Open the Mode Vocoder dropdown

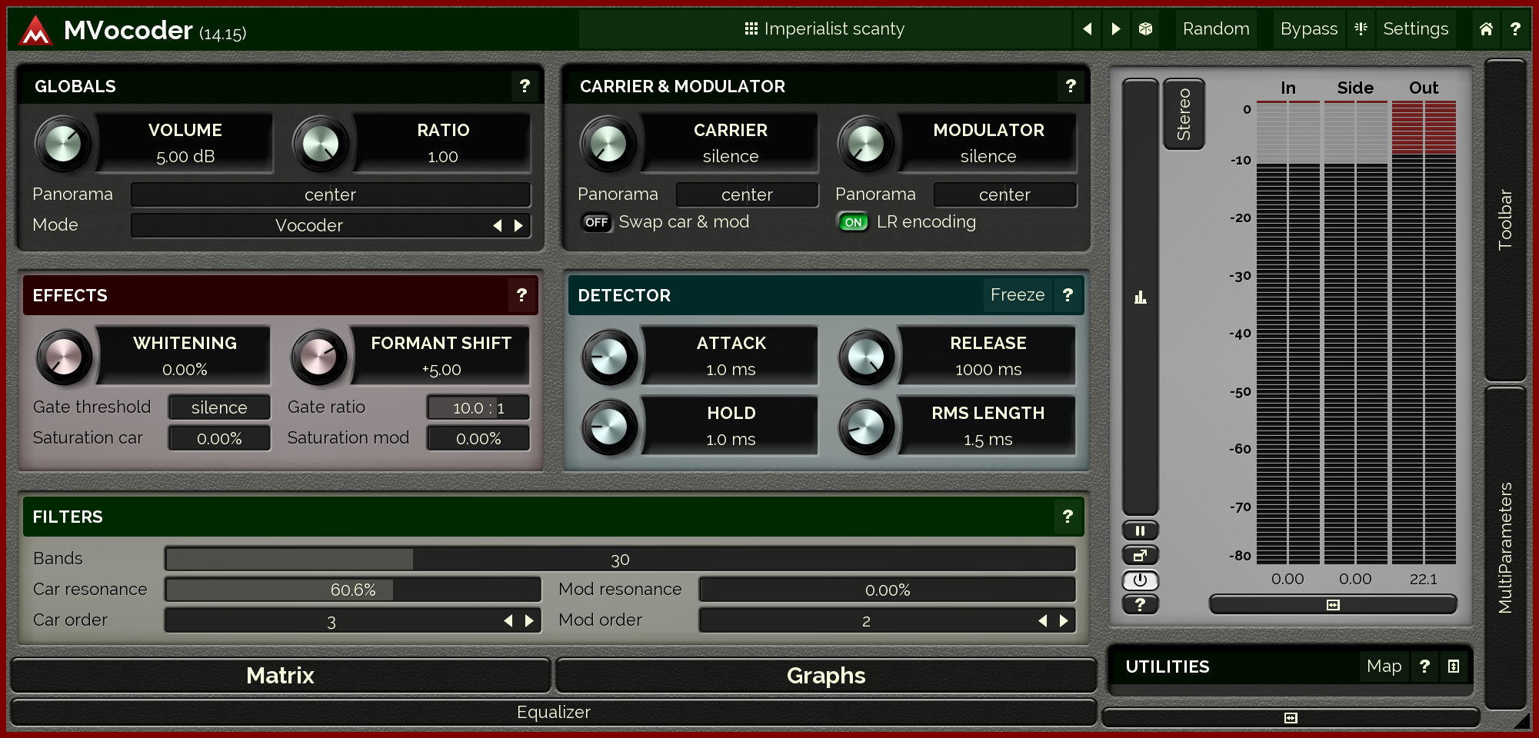point(309,225)
